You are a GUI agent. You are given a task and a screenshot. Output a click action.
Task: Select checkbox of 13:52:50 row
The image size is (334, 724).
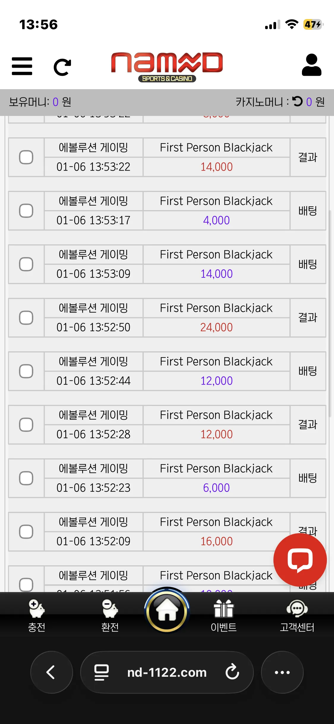pos(26,318)
